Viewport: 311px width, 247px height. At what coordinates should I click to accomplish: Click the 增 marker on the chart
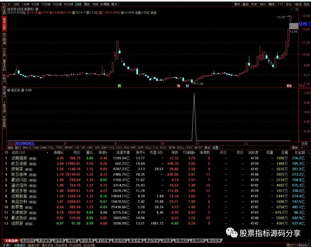[x=179, y=86]
